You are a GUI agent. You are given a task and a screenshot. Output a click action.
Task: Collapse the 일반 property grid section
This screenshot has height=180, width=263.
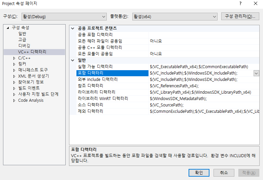73,60
